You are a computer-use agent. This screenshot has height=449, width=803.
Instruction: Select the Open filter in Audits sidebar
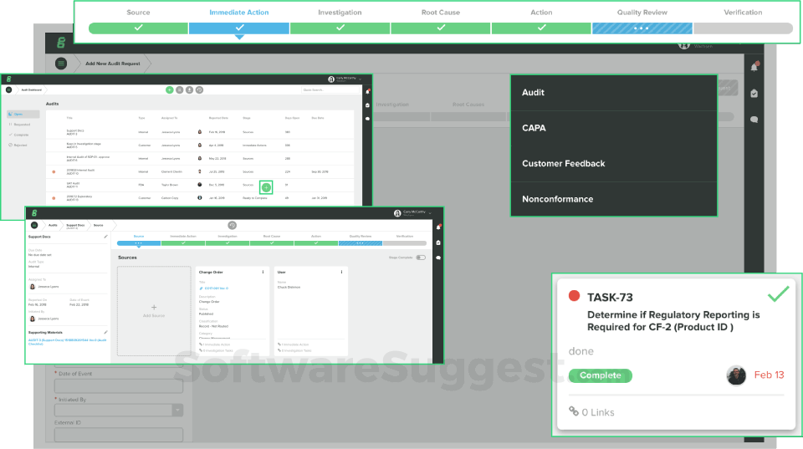pyautogui.click(x=23, y=115)
